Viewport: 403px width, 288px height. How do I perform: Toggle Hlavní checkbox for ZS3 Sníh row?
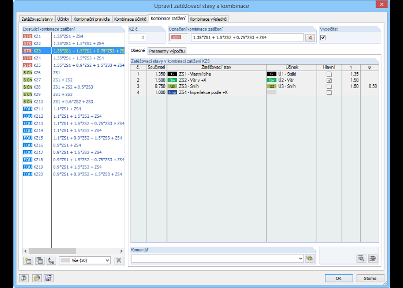(329, 86)
